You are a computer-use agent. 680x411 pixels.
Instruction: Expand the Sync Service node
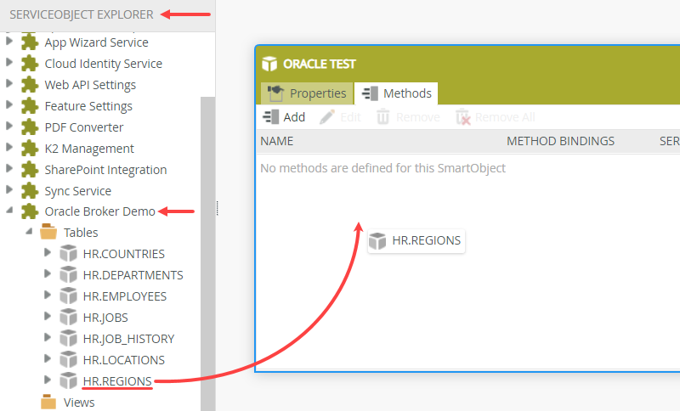(x=9, y=189)
